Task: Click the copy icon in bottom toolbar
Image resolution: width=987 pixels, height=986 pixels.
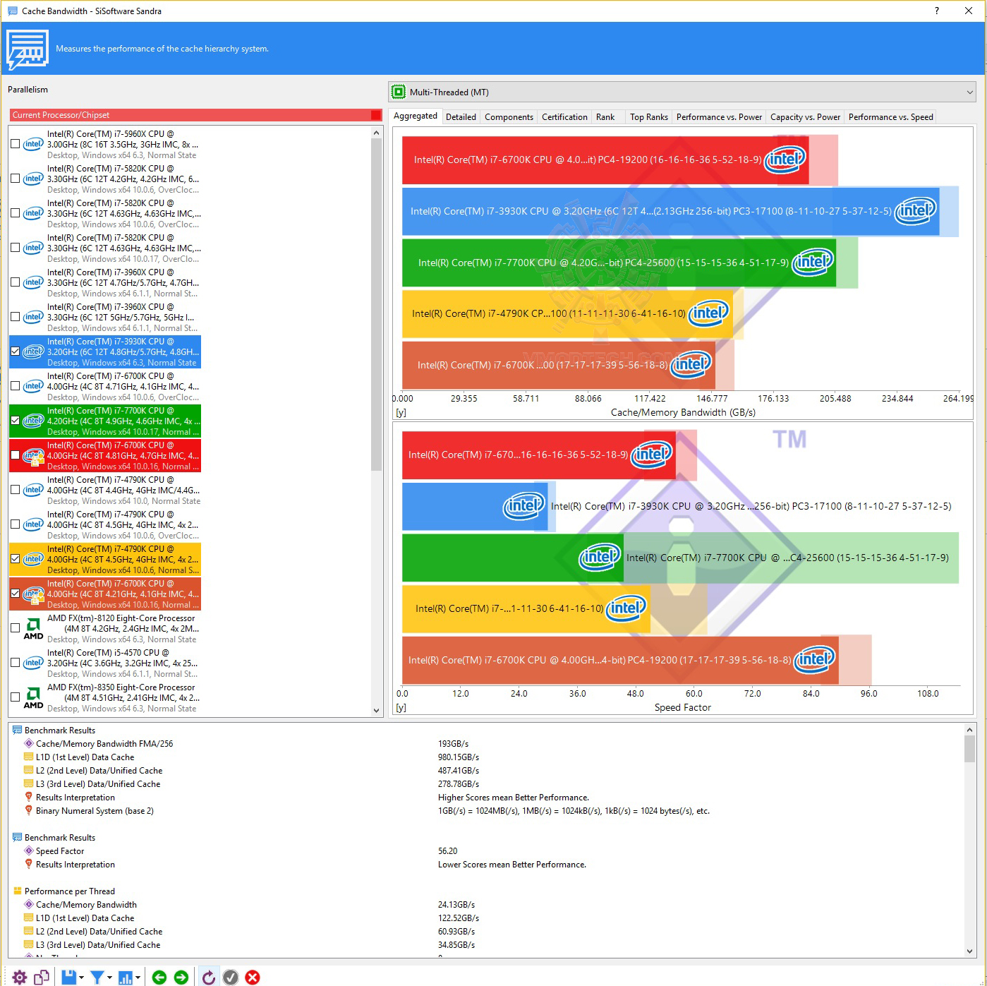Action: pyautogui.click(x=42, y=977)
